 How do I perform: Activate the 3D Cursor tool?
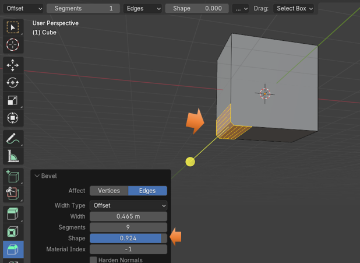pyautogui.click(x=13, y=45)
